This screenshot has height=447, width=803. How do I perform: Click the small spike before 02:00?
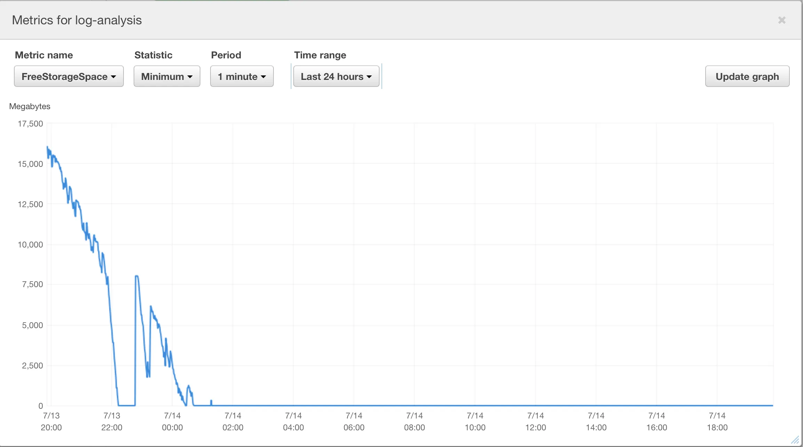211,402
